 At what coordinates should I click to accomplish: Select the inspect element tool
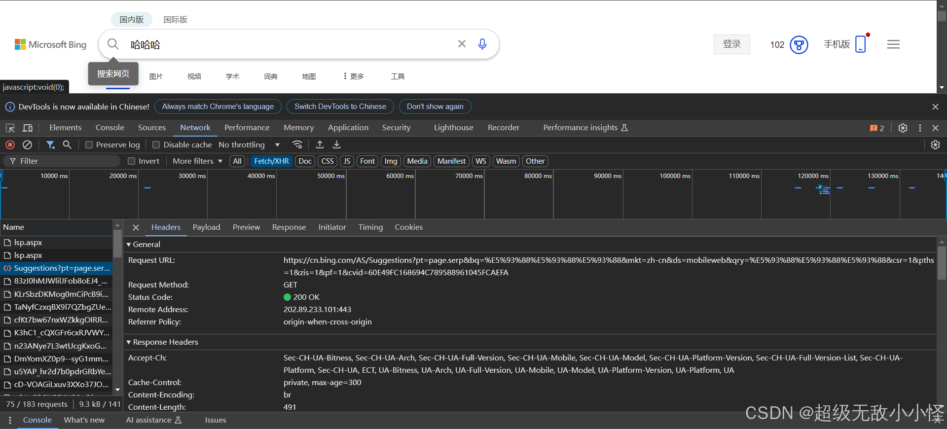coord(10,128)
